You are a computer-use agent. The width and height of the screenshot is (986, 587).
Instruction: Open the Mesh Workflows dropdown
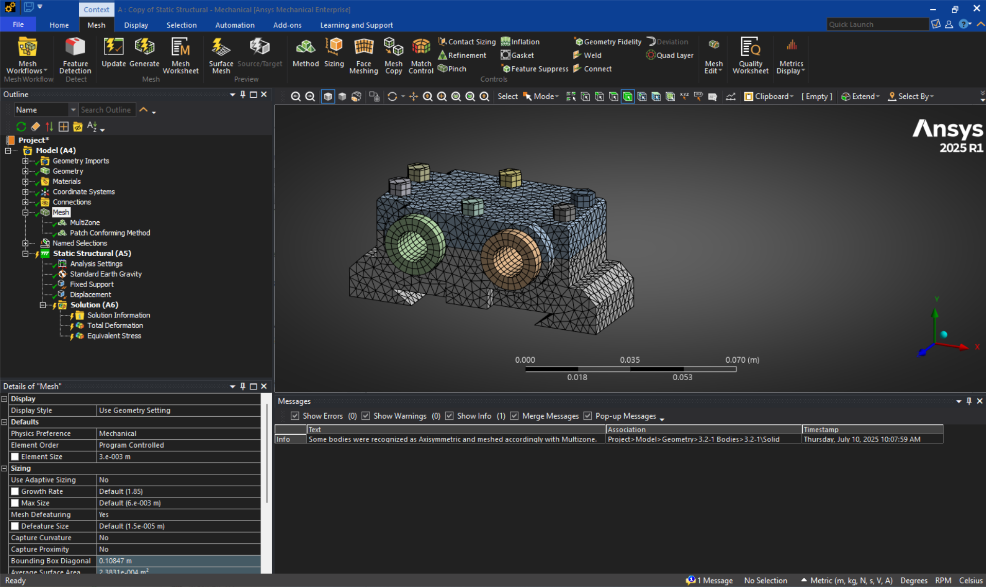tap(27, 58)
